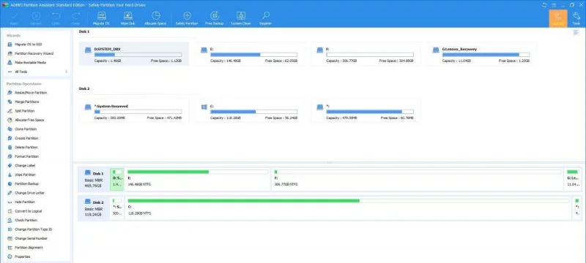
Task: Select the G: block in Disk 1 map
Action: coord(572,179)
